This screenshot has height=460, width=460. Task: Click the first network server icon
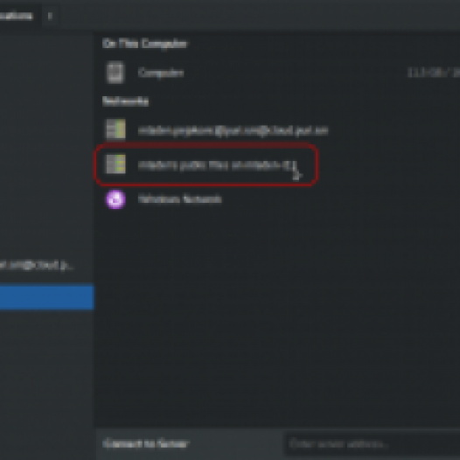coord(115,129)
